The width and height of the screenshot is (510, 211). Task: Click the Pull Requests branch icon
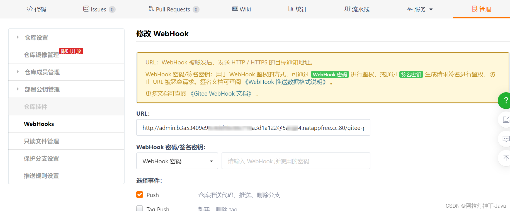pyautogui.click(x=151, y=9)
